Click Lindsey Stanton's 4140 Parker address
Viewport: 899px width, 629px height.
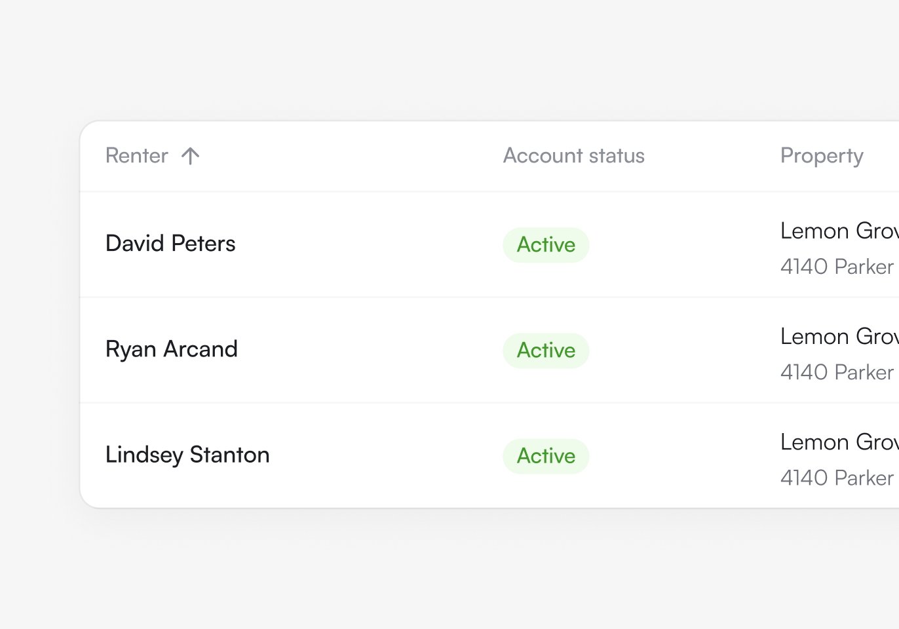837,478
